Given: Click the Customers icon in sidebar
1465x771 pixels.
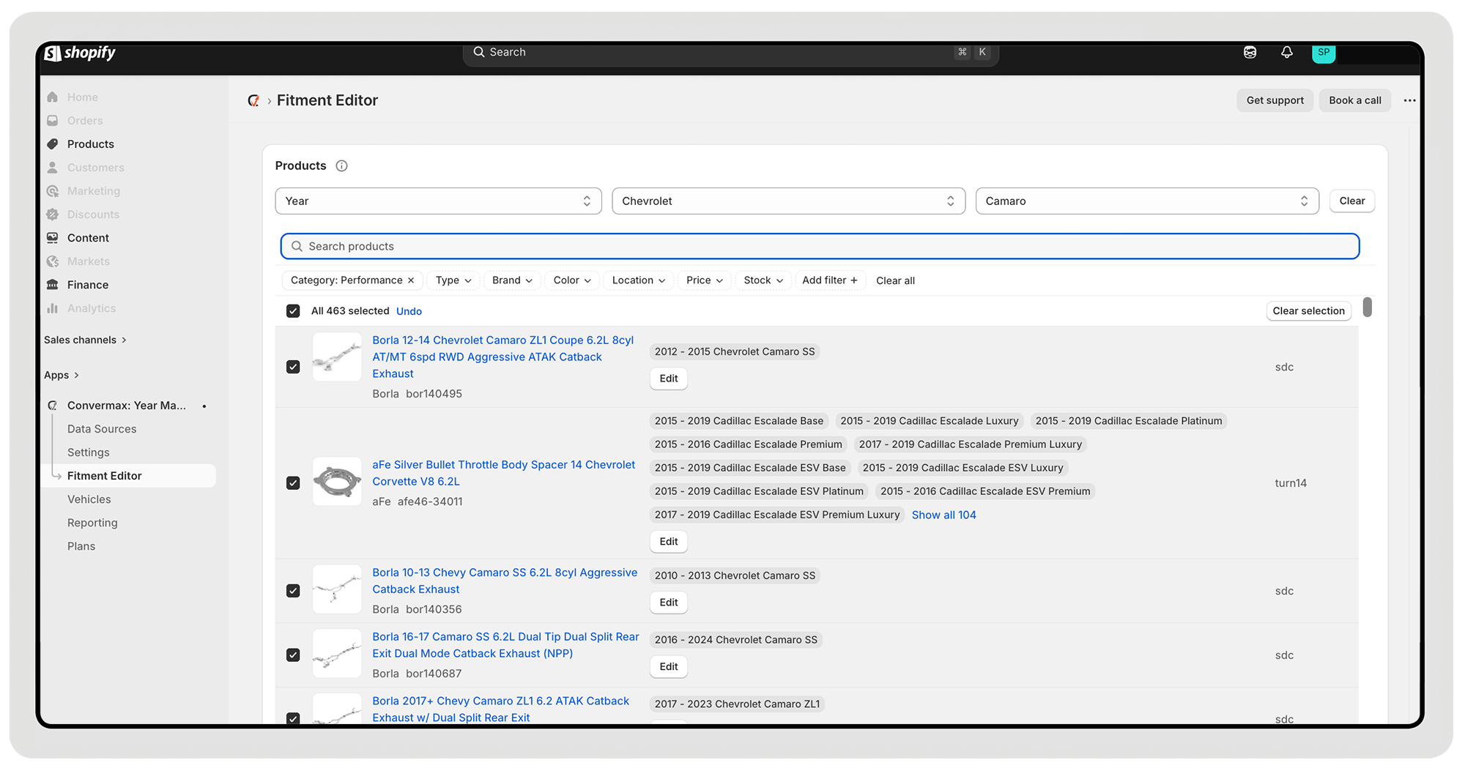Looking at the screenshot, I should coord(53,167).
